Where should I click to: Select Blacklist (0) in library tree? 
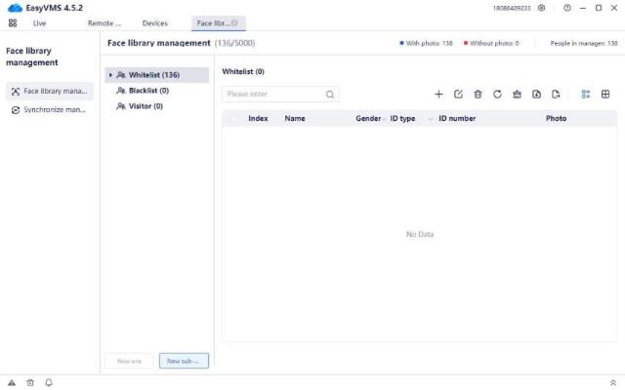[x=148, y=91]
